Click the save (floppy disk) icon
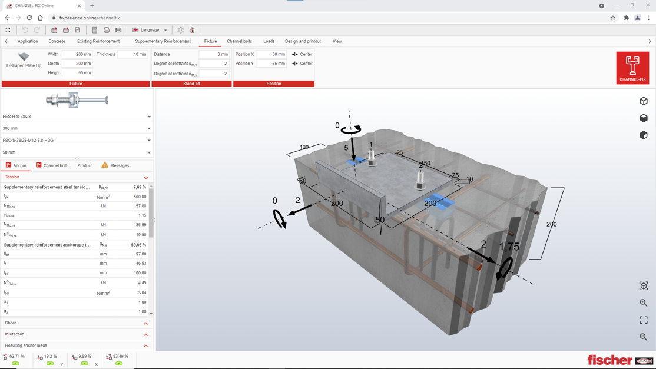Image resolution: width=656 pixels, height=369 pixels. (77, 30)
